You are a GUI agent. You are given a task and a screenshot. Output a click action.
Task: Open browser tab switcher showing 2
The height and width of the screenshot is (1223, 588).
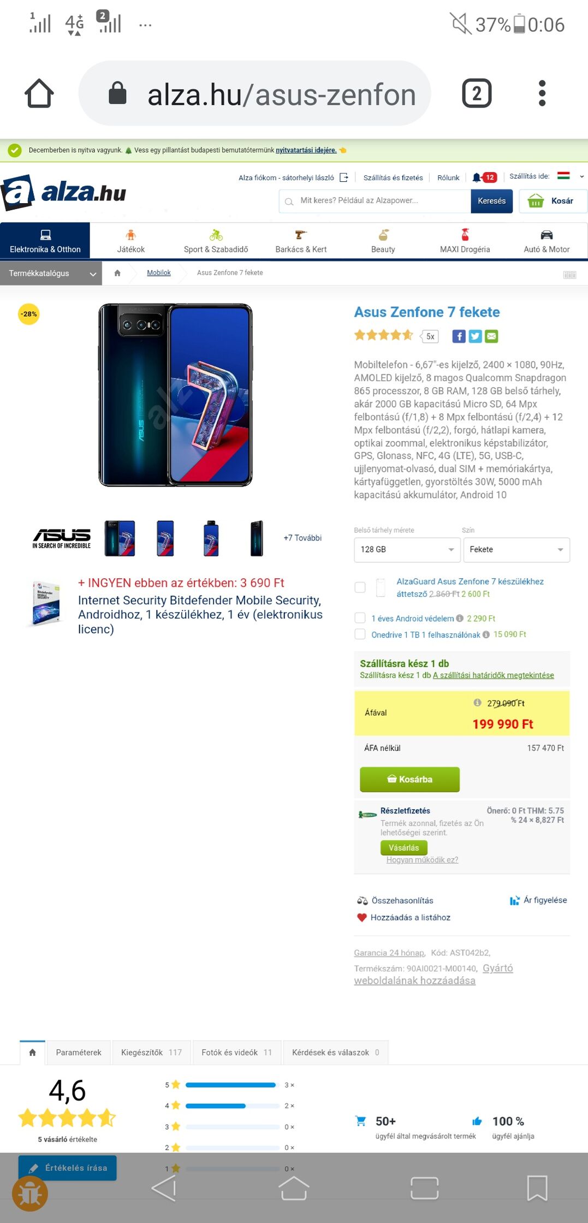pyautogui.click(x=477, y=93)
